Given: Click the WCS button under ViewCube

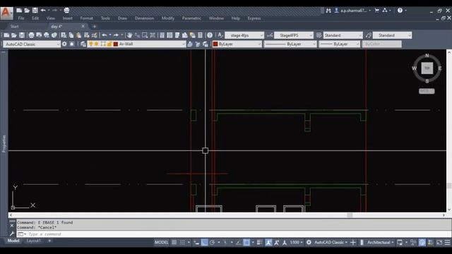Looking at the screenshot, I should click(427, 91).
